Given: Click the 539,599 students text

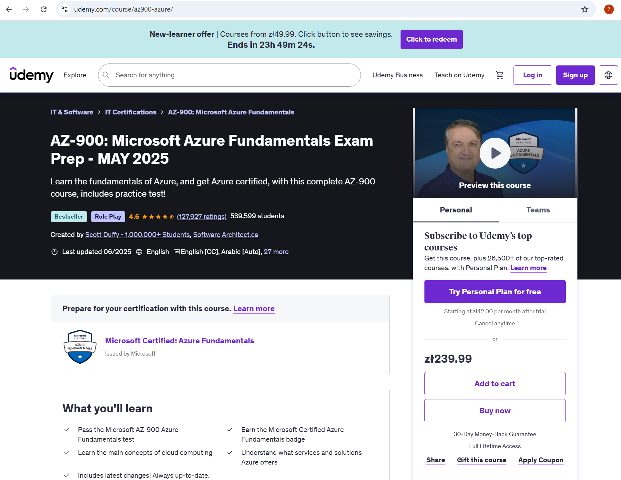Looking at the screenshot, I should (x=257, y=216).
